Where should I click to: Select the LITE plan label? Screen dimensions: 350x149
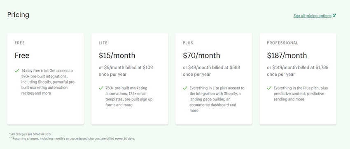click(x=103, y=43)
